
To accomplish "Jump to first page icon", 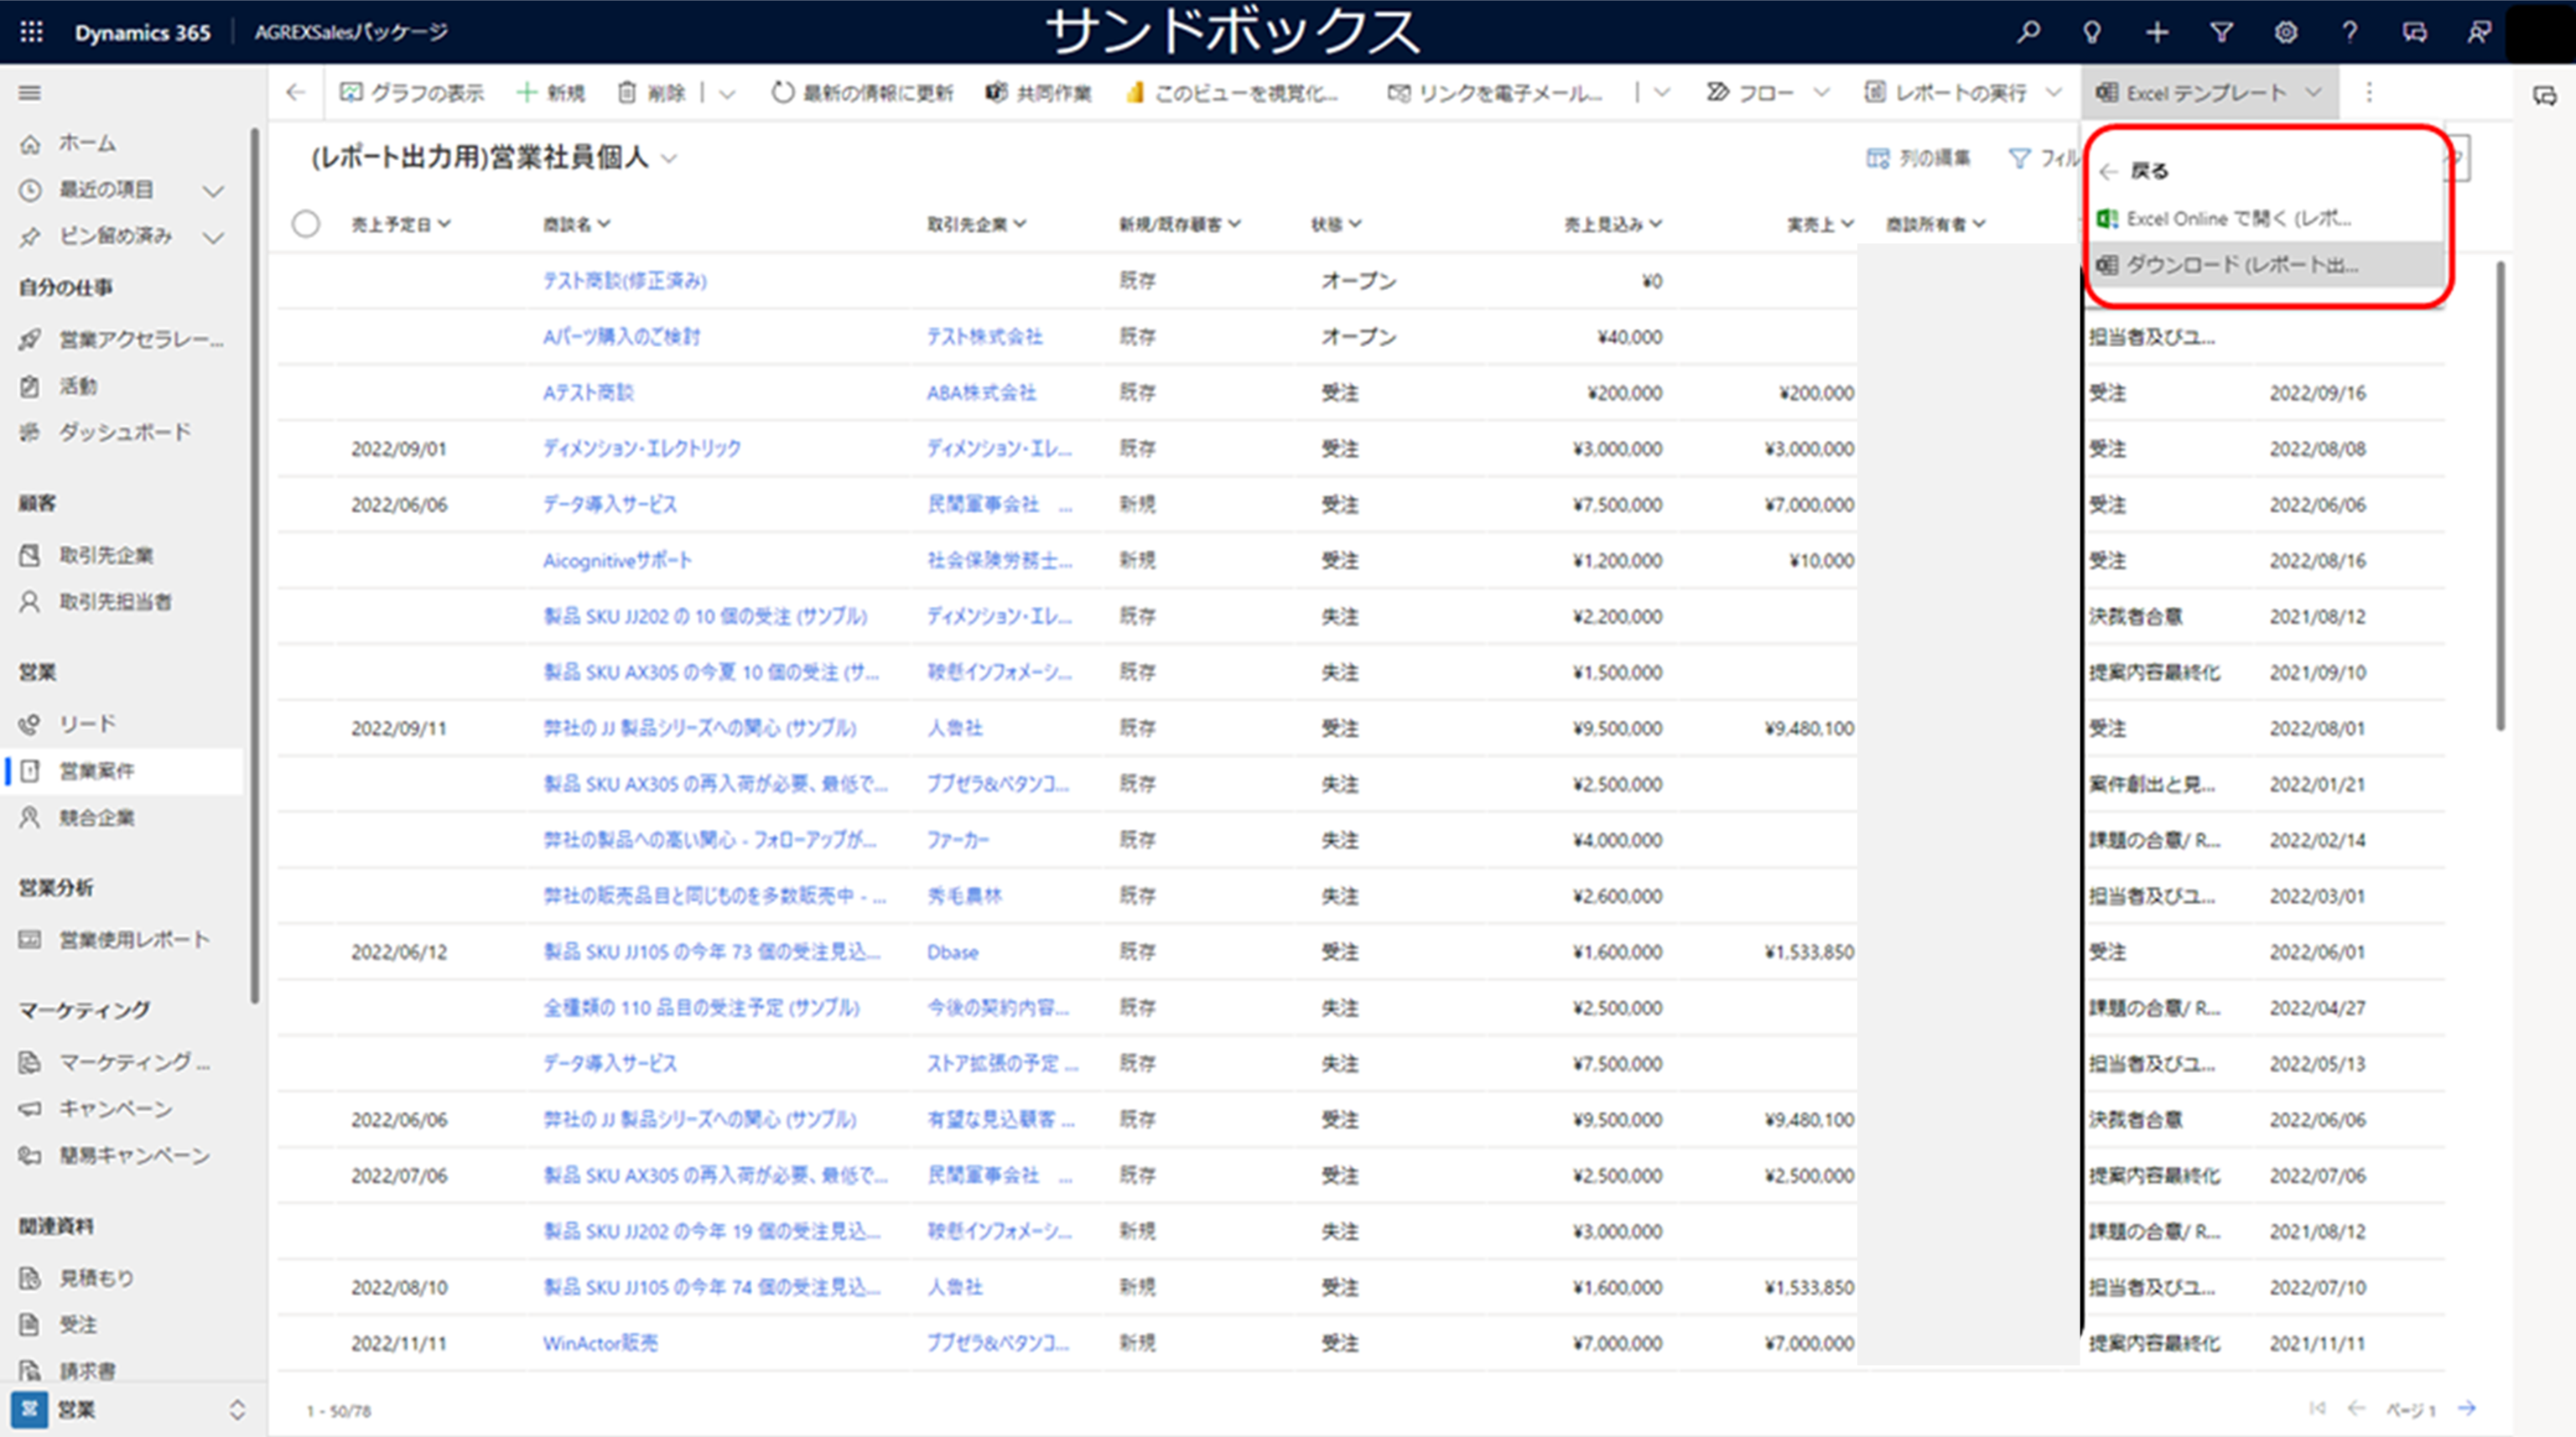I will (2317, 1408).
